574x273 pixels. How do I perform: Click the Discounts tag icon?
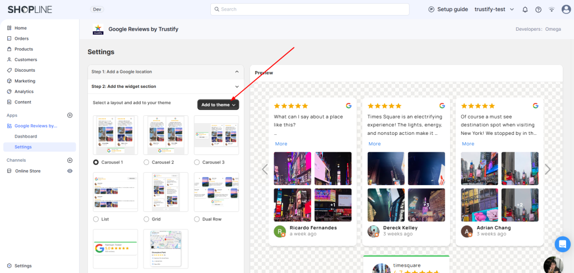click(9, 70)
